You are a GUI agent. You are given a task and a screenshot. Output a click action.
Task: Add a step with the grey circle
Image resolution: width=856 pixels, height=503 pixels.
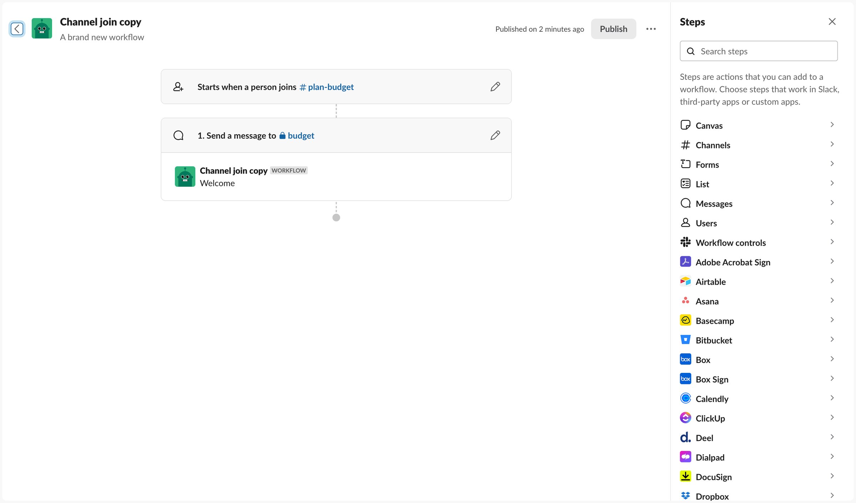pyautogui.click(x=336, y=217)
